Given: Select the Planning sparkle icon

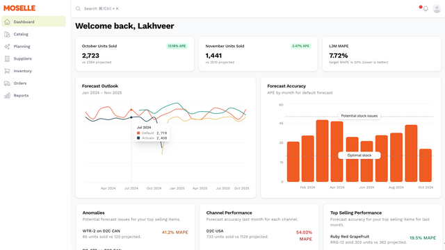Looking at the screenshot, I should (7, 47).
